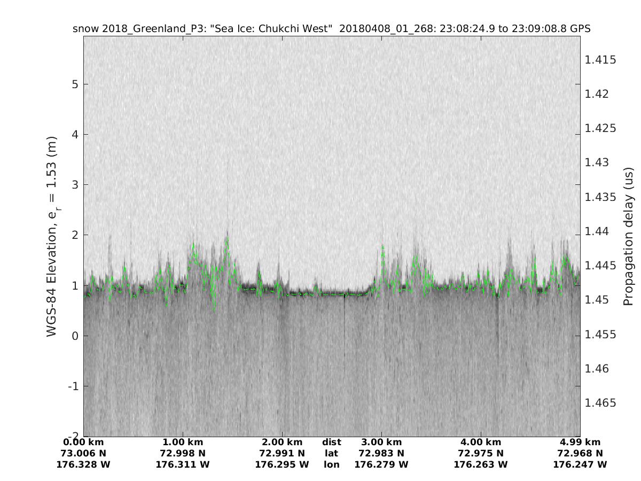Screen dimensions: 641x481
Task: Select the 0 tick on elevation axis
Action: (x=75, y=336)
